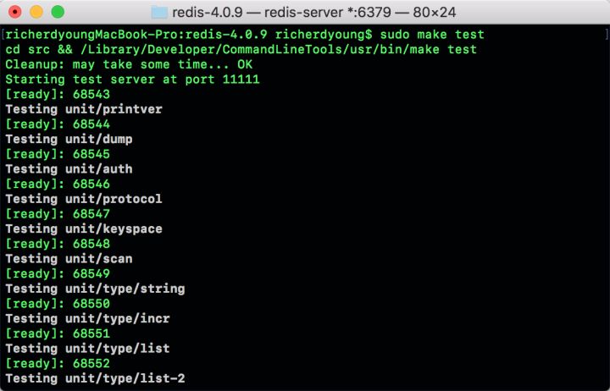Click on 'Testing unit/type/incr' text

87,318
